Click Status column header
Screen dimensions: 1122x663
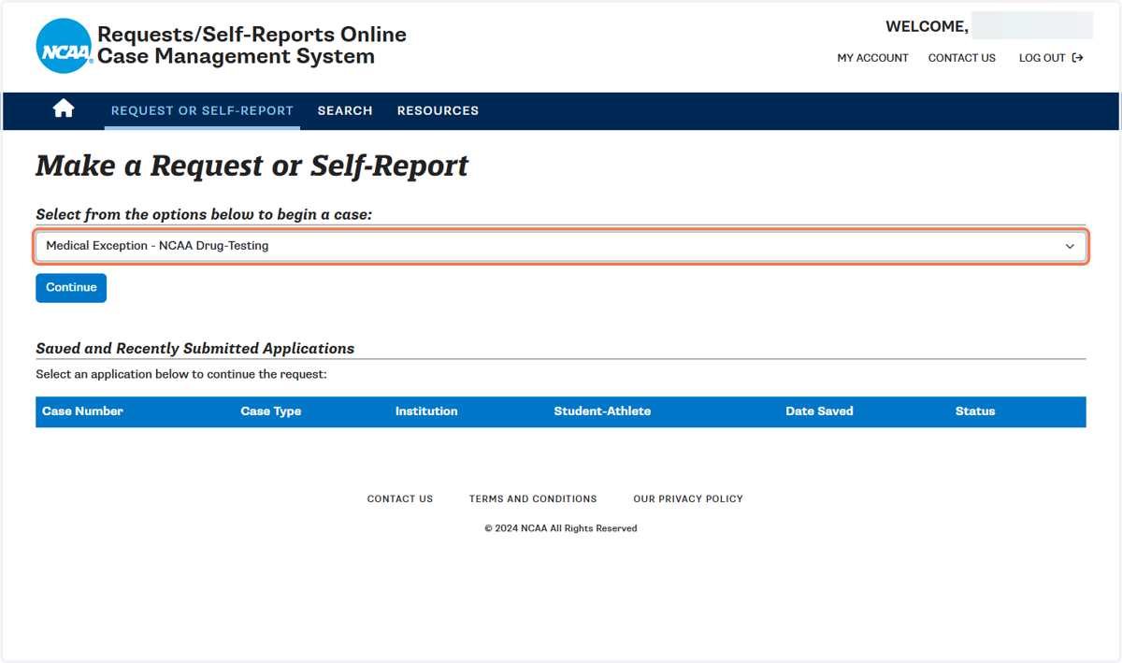(975, 411)
